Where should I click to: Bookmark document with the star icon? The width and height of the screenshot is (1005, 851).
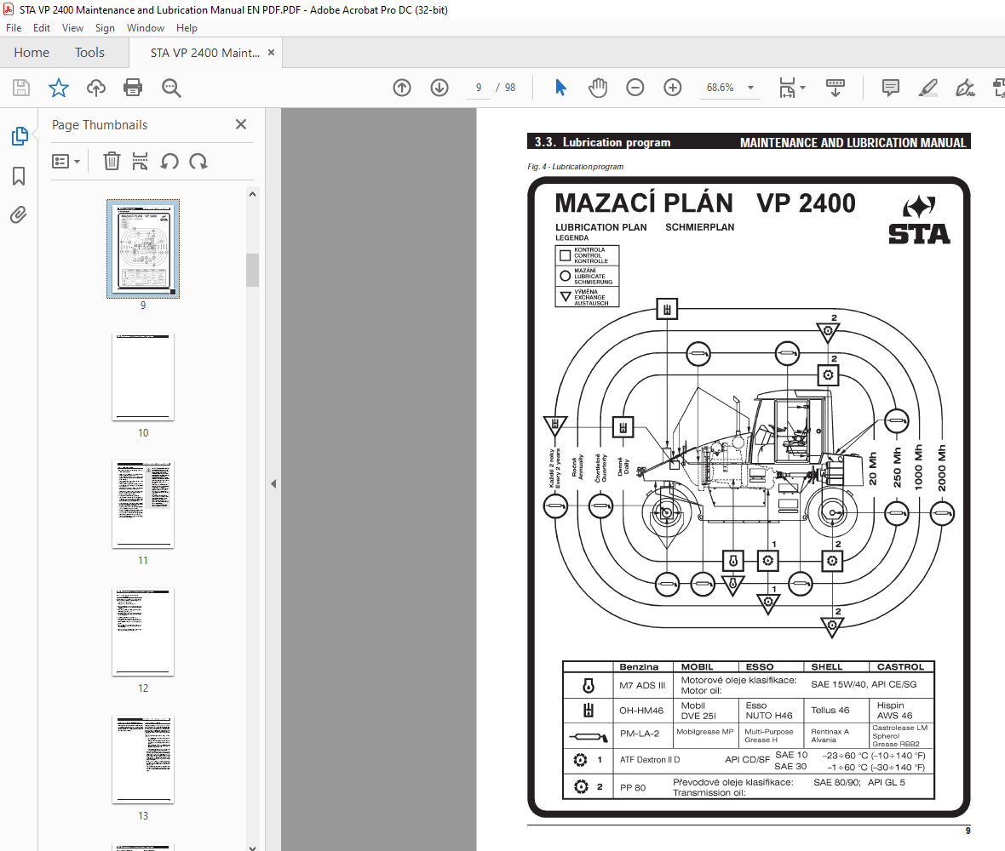[x=58, y=88]
